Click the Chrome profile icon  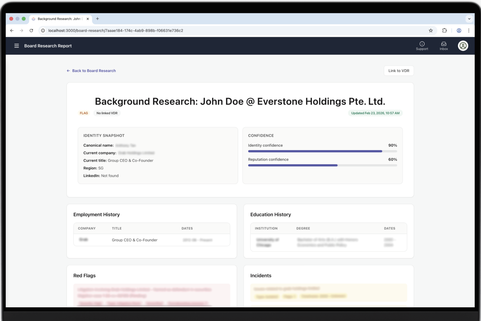coord(459,31)
